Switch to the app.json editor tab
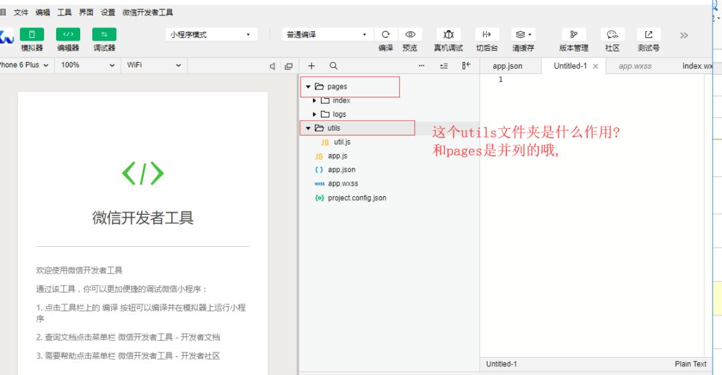Viewport: 722px width, 375px height. pyautogui.click(x=507, y=65)
